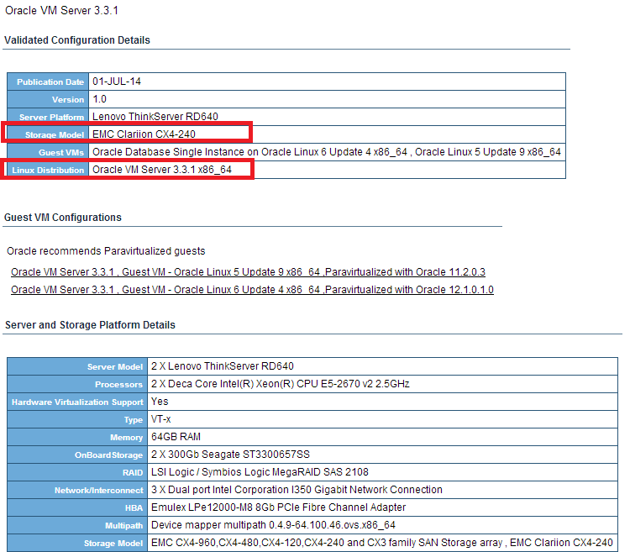Viewport: 630px width, 552px height.
Task: Click the Linux Distribution label cell
Action: click(48, 170)
